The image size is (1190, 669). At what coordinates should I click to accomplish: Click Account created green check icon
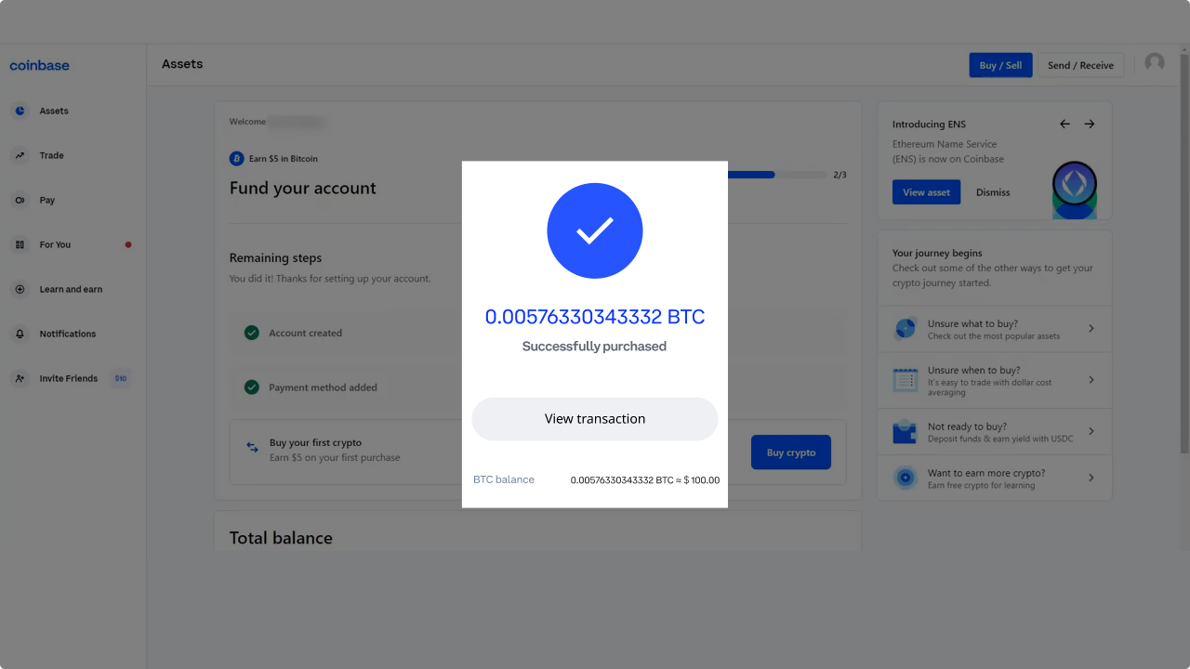251,333
